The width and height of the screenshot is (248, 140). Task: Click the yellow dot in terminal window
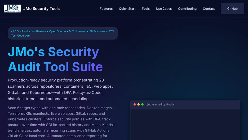(139, 104)
